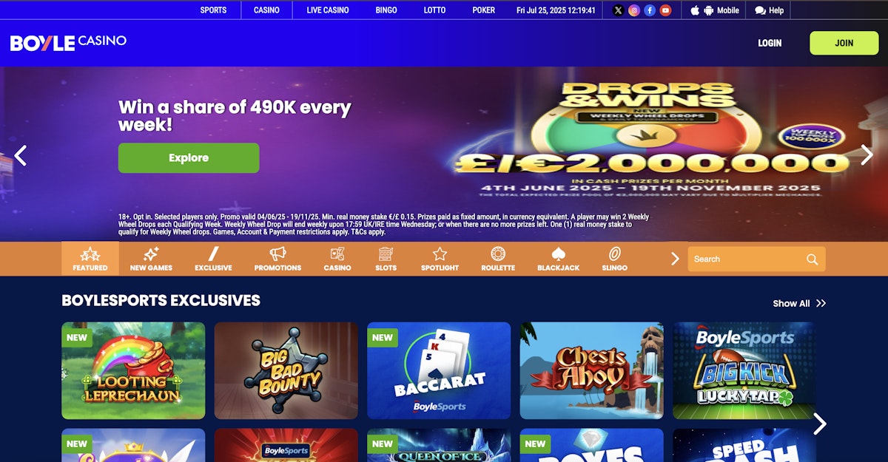Select the Roulette wheel category icon

click(x=498, y=254)
